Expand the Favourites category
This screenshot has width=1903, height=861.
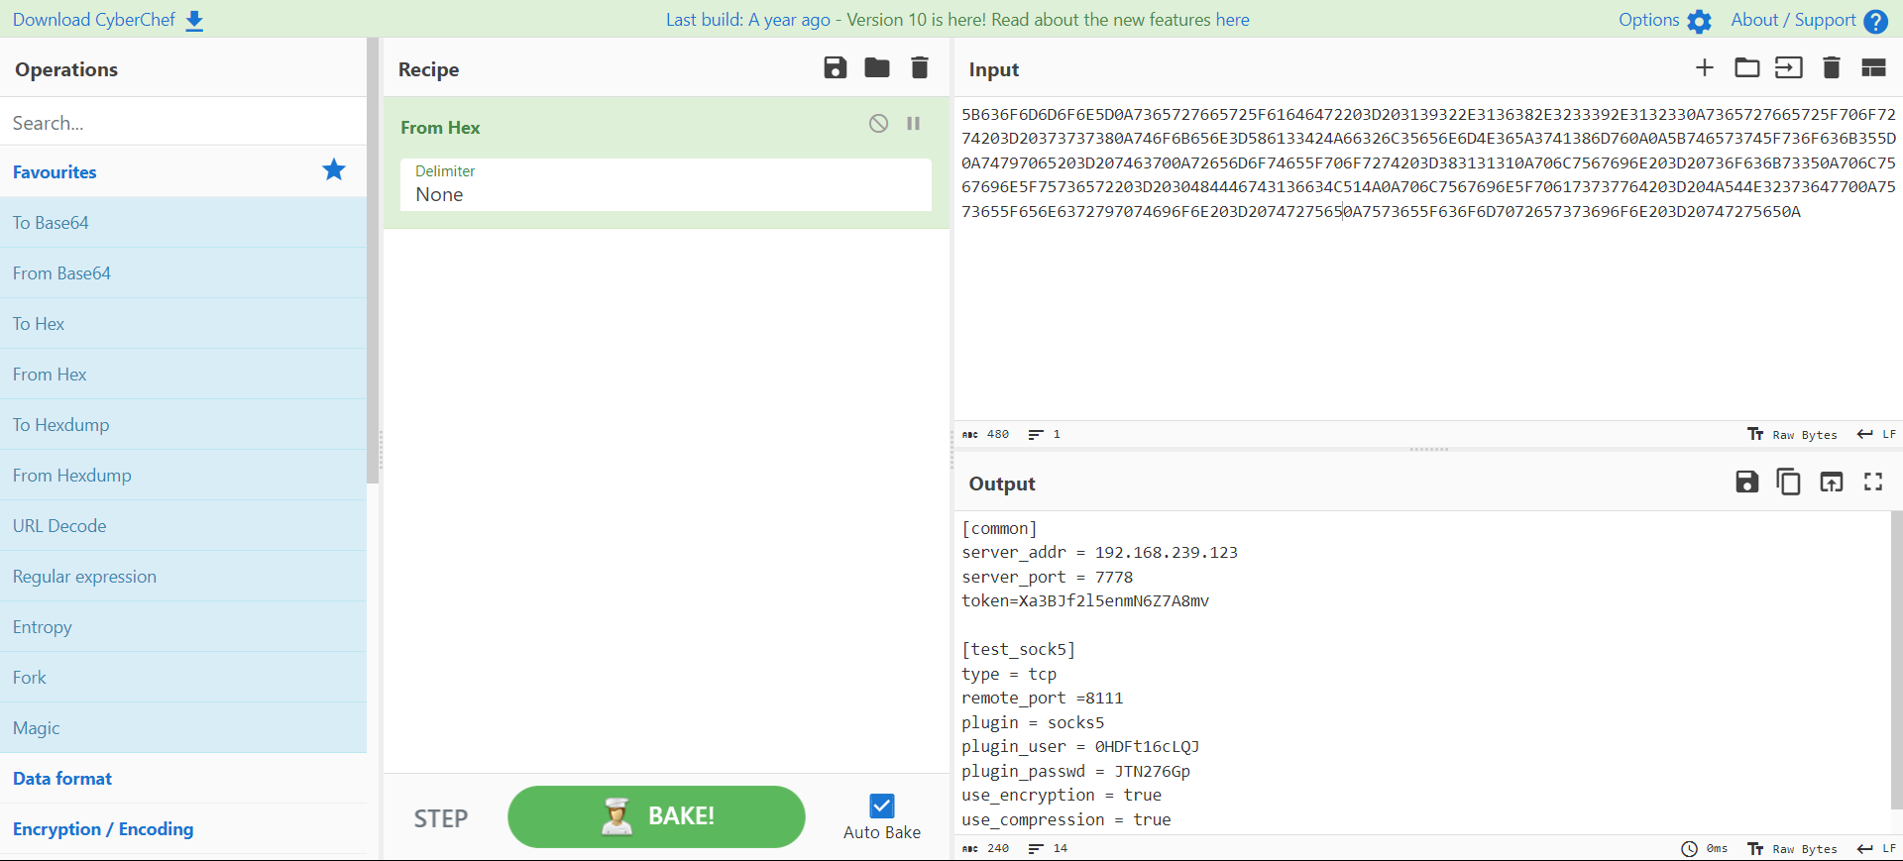183,171
